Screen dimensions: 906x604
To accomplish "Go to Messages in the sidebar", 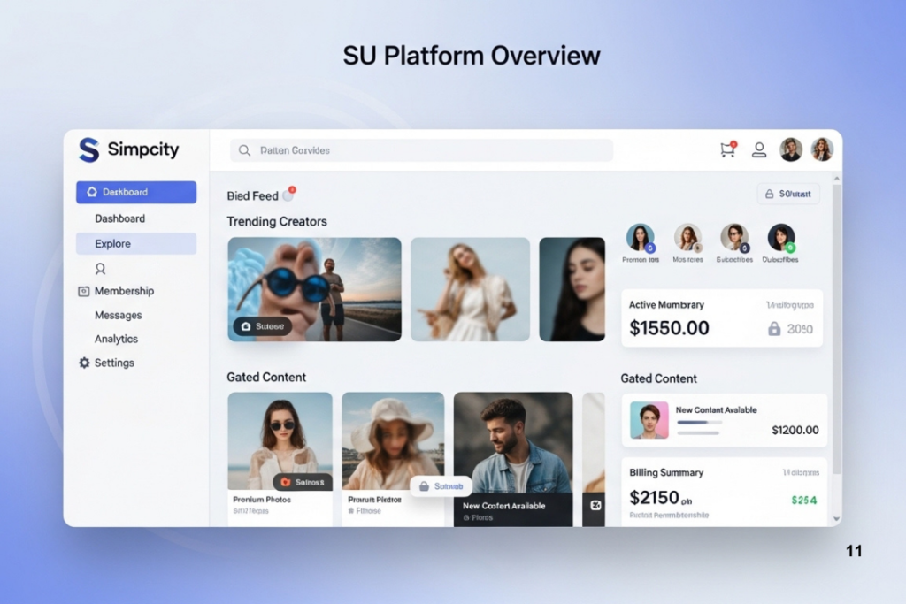I will (119, 315).
